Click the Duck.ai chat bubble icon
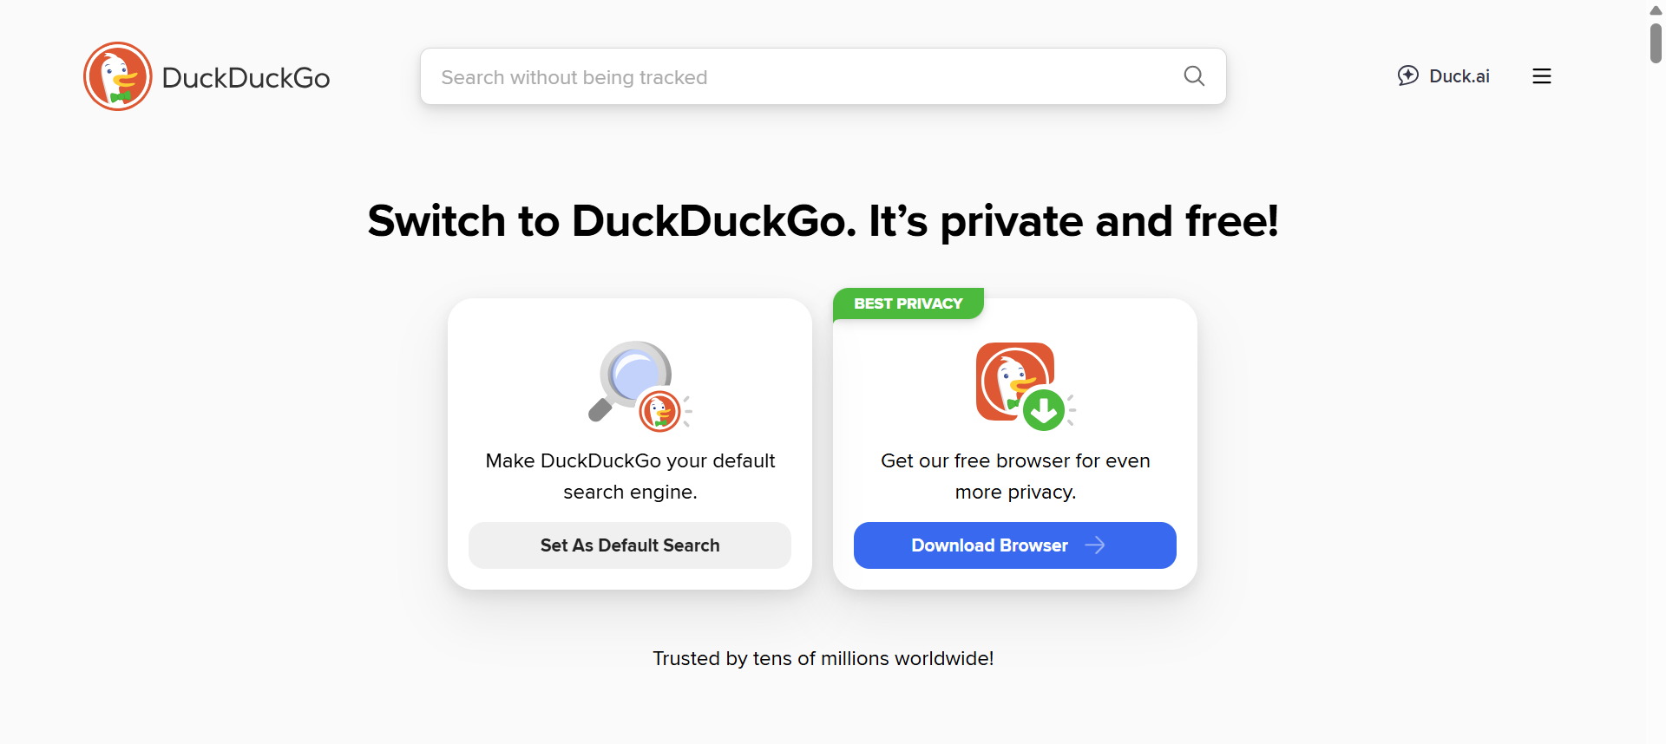Viewport: 1666px width, 744px height. [x=1407, y=75]
